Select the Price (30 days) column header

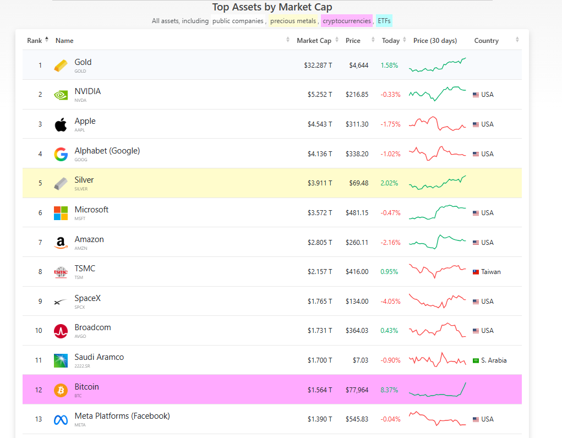435,41
